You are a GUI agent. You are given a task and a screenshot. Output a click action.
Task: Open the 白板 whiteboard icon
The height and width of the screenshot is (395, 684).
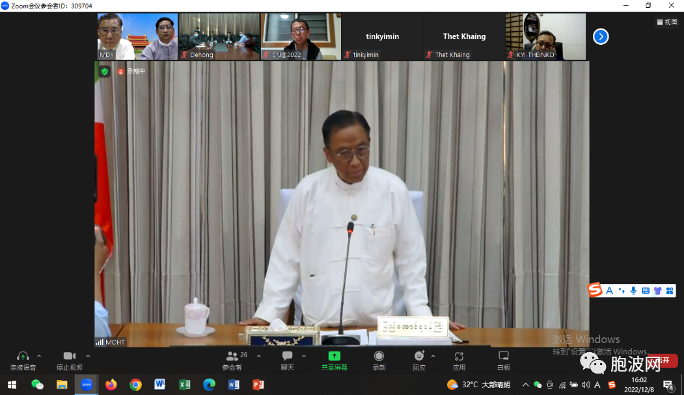504,356
